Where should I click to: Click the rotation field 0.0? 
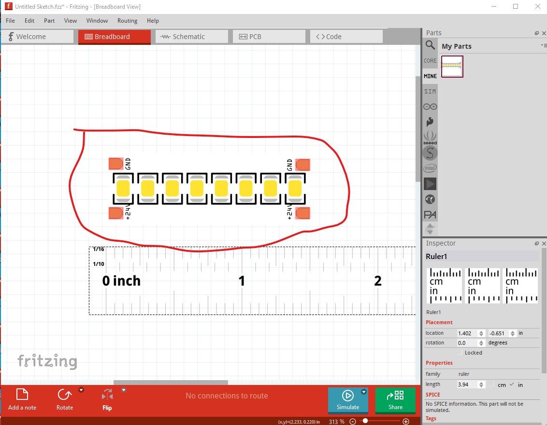tap(467, 343)
